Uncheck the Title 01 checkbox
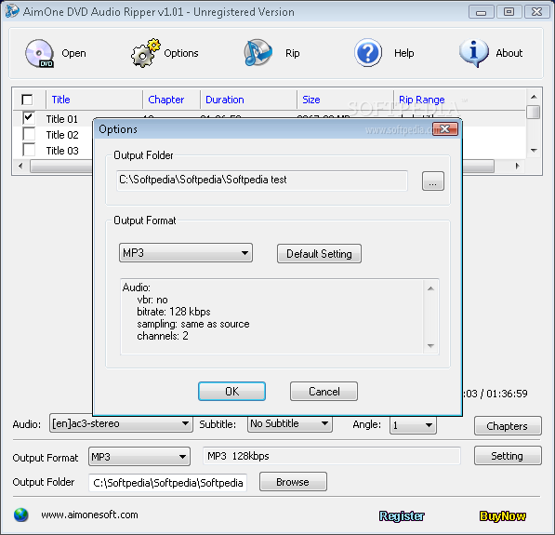The height and width of the screenshot is (535, 555). [29, 118]
